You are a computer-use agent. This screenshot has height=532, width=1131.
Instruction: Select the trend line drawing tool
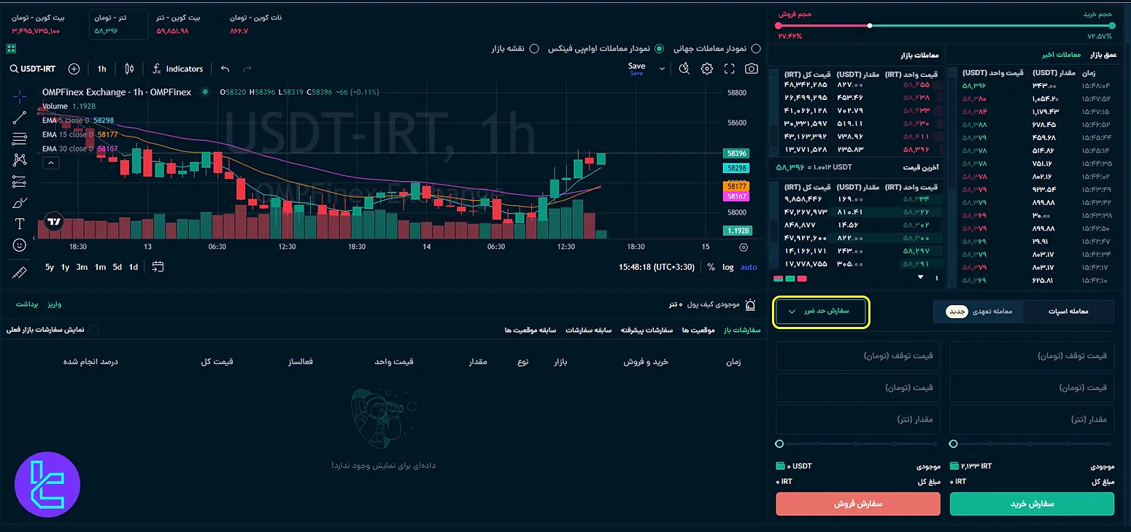click(20, 117)
